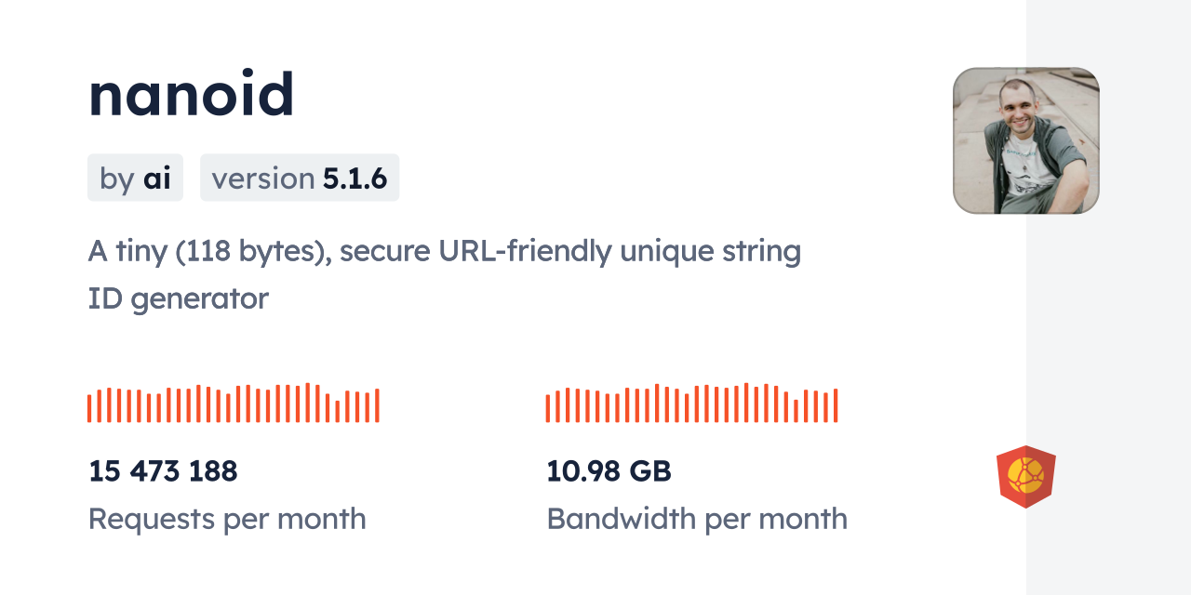Click the last bar of the requests chart
This screenshot has width=1191, height=595.
[377, 406]
